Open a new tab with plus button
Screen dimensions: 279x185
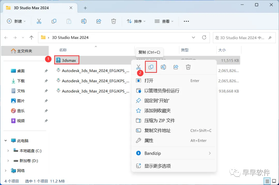pyautogui.click(x=85, y=8)
